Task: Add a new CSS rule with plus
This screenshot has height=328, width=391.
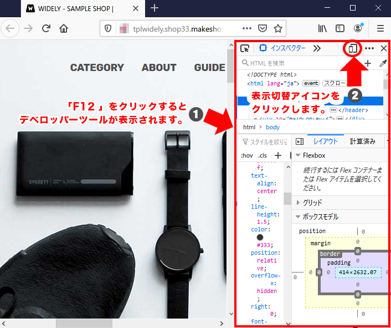Action: pos(278,155)
